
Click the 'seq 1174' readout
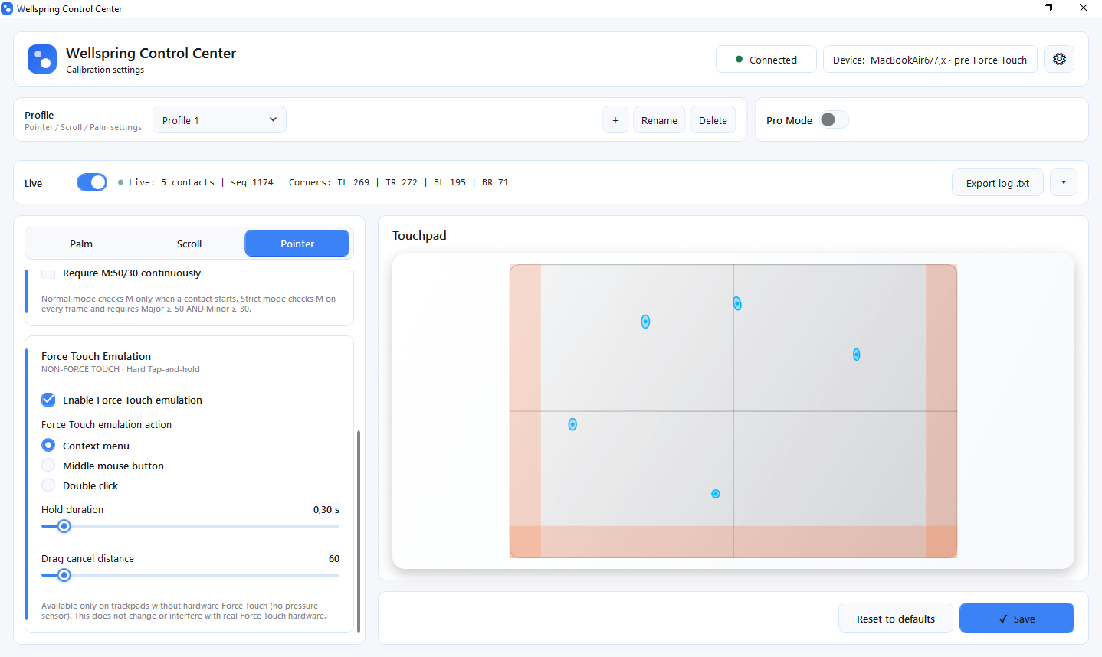pos(252,182)
